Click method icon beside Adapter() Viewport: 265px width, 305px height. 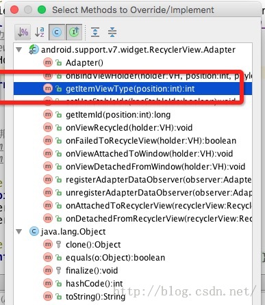pyautogui.click(x=48, y=62)
